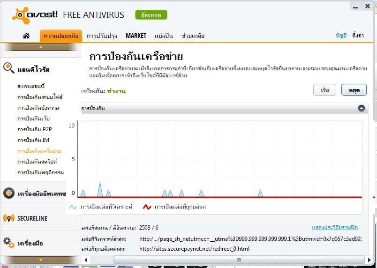Image resolution: width=377 pixels, height=268 pixels.
Task: Go to the Home icon tab
Action: pos(26,36)
